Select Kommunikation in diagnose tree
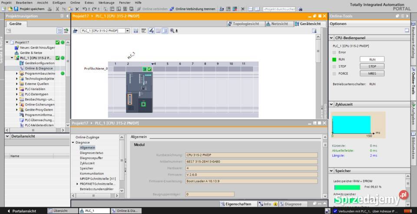This screenshot has width=417, height=214. pyautogui.click(x=92, y=174)
